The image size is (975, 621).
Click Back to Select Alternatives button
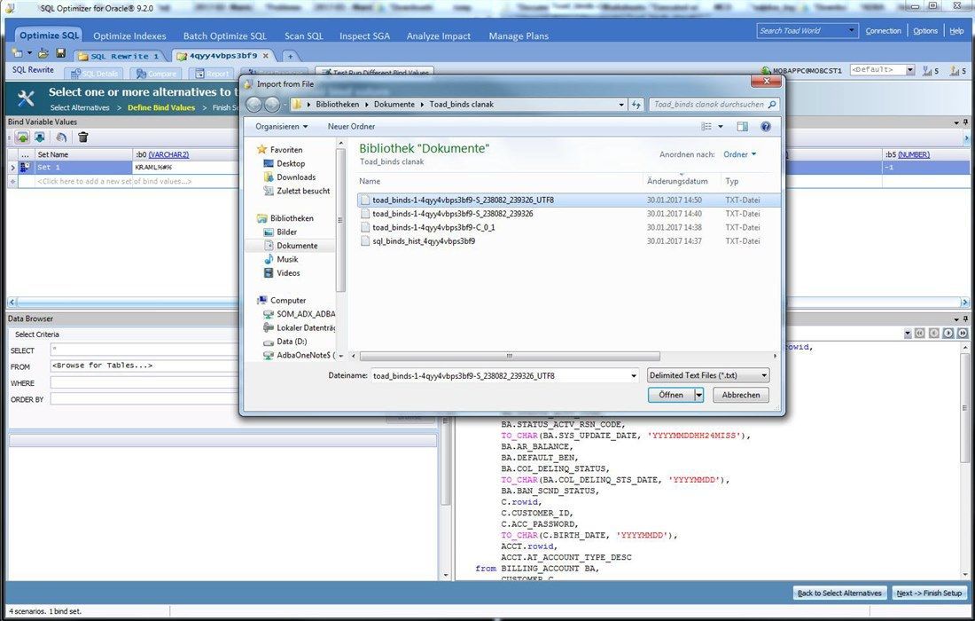coord(839,593)
